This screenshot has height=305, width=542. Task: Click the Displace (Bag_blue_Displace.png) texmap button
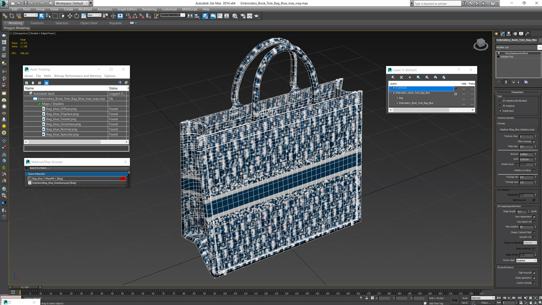(x=517, y=129)
